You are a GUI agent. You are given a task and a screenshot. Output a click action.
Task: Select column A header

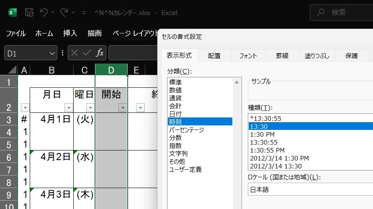click(x=24, y=70)
